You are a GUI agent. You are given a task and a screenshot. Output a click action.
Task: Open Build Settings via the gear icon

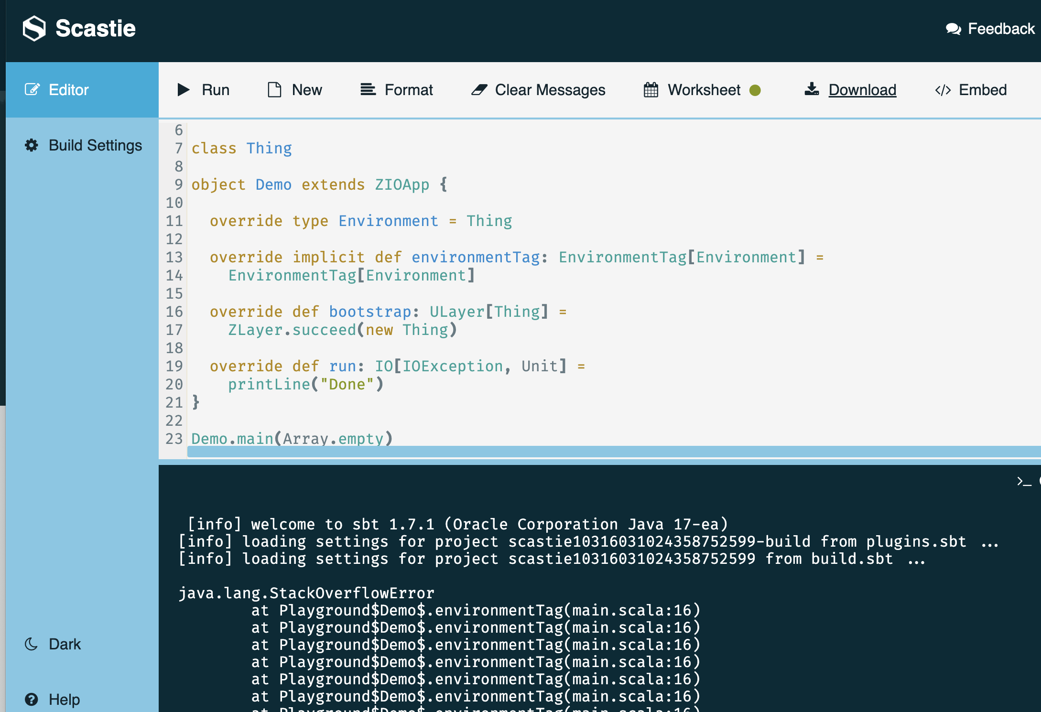click(31, 146)
